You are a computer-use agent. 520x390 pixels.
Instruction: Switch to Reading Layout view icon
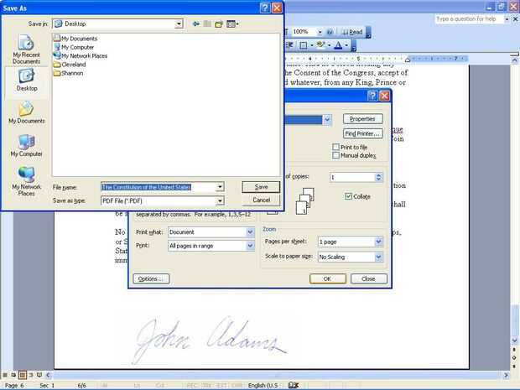pos(39,375)
